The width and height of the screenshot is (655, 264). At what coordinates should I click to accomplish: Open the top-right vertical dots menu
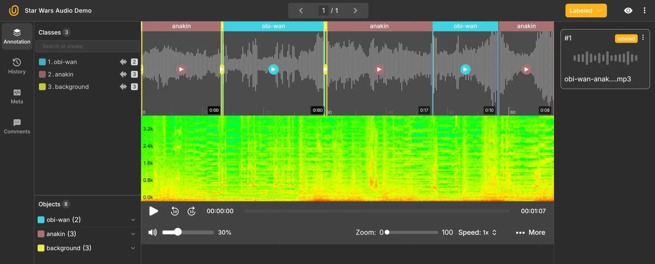644,10
